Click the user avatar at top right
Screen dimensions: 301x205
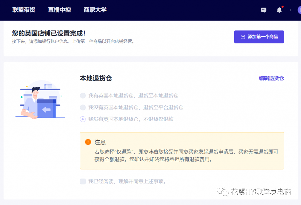coord(299,10)
